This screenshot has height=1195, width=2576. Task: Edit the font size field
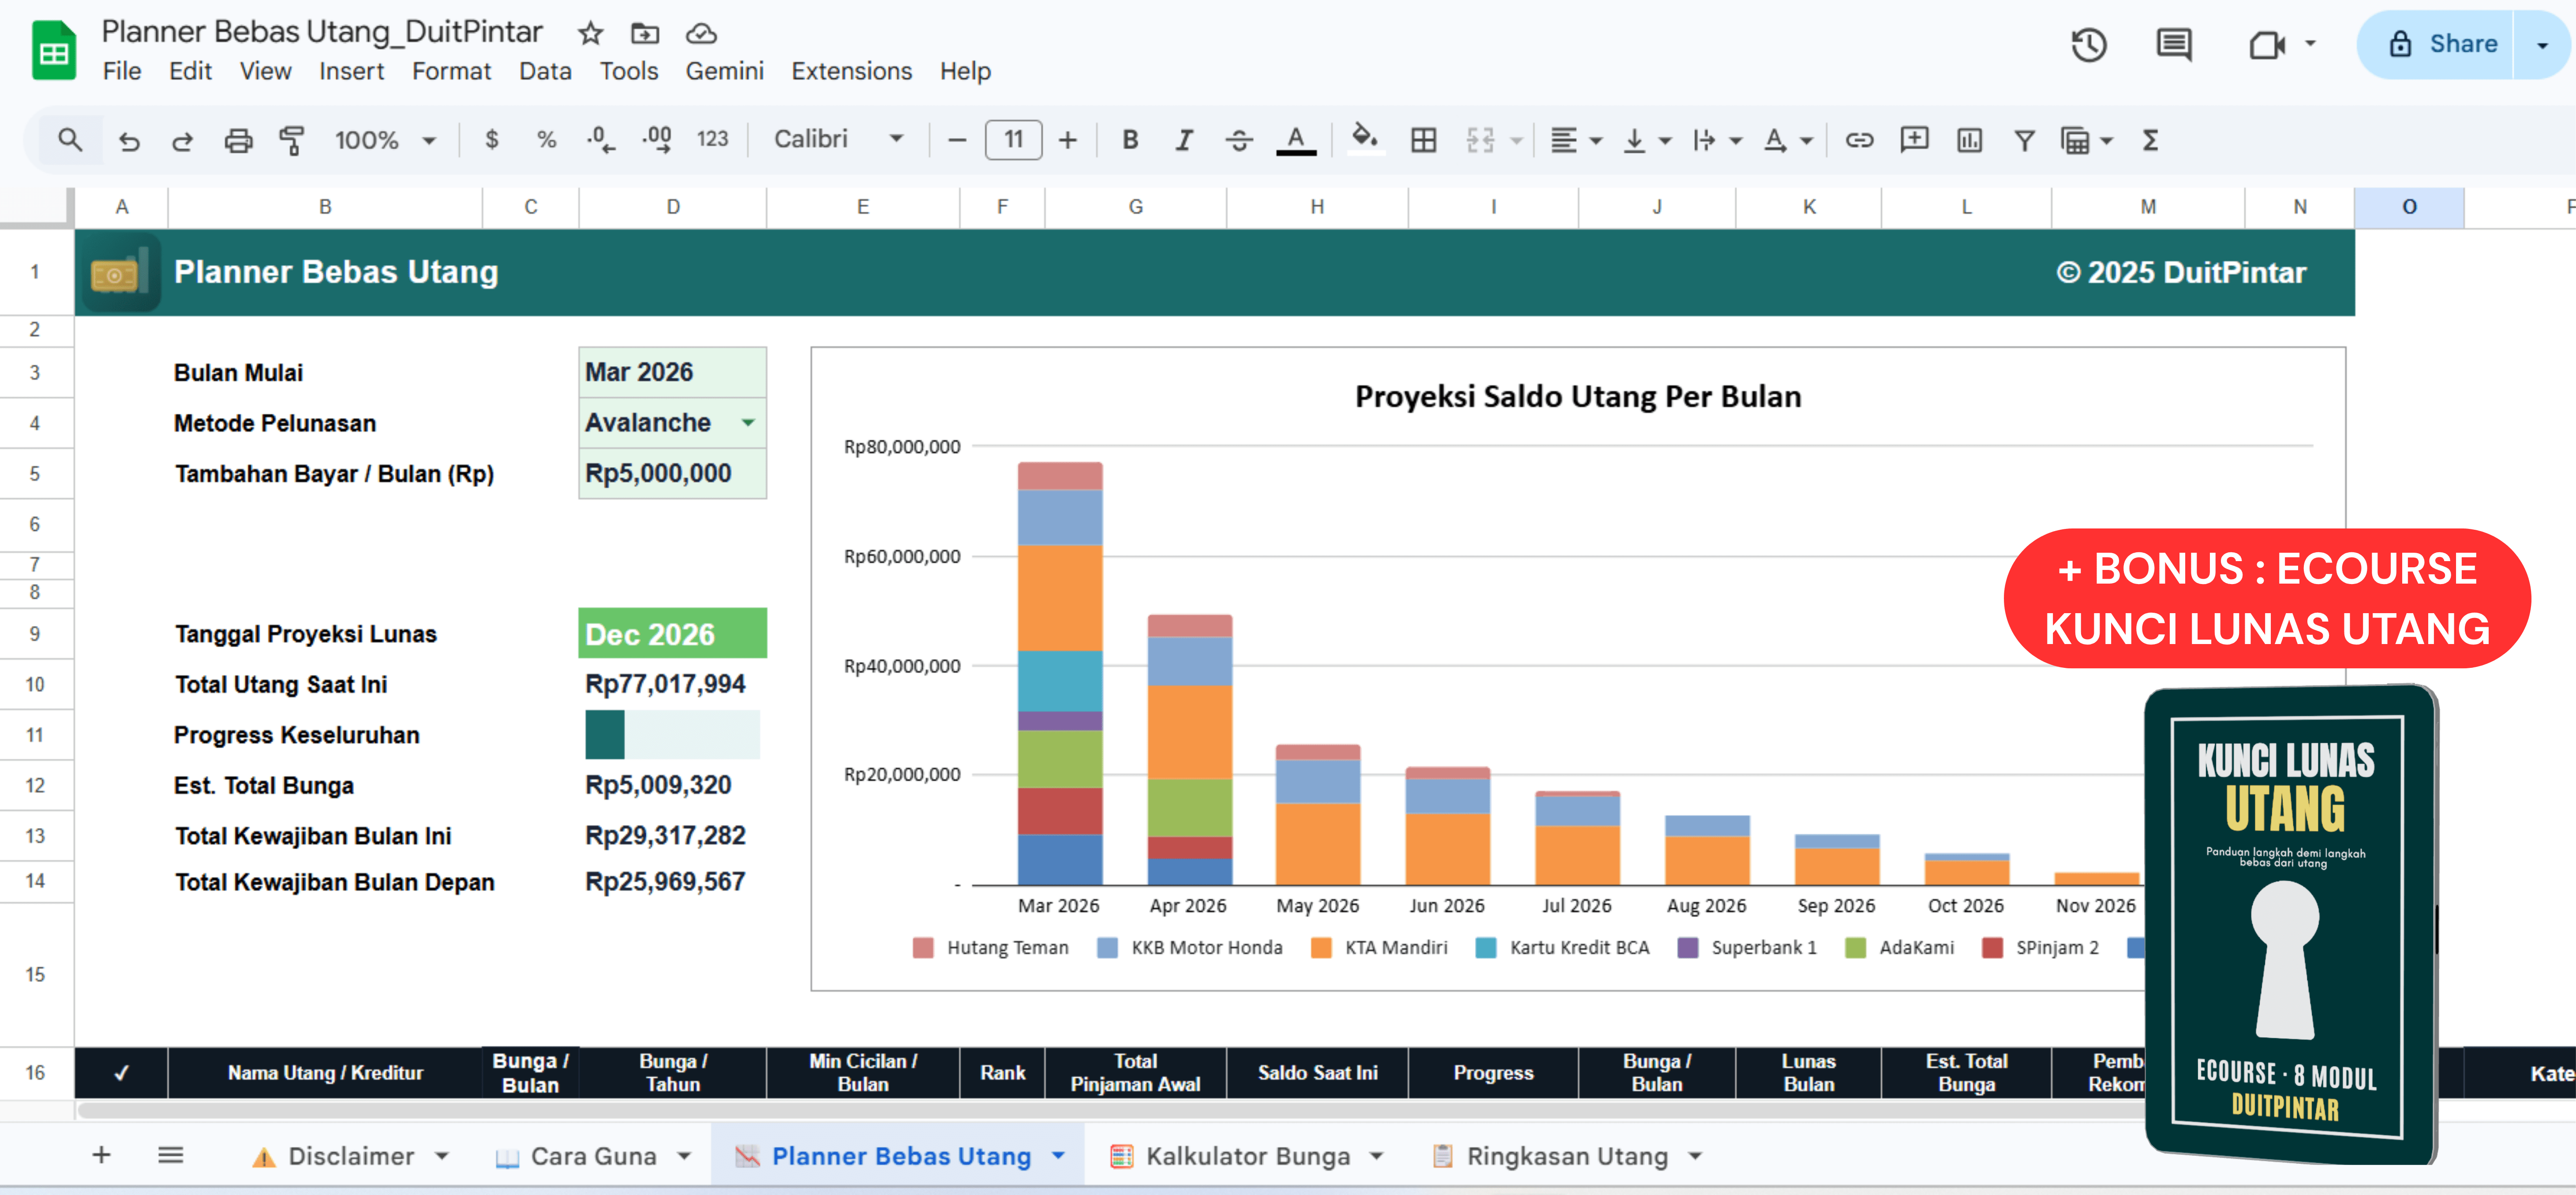coord(1013,140)
